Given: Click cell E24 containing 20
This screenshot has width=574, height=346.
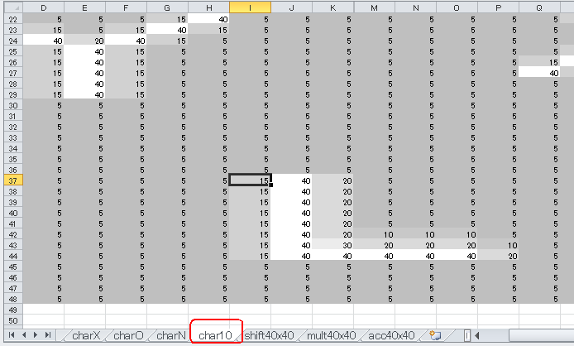Looking at the screenshot, I should [x=84, y=41].
